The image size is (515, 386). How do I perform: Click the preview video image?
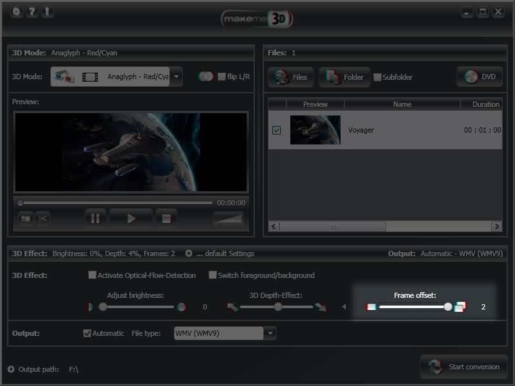pos(131,152)
